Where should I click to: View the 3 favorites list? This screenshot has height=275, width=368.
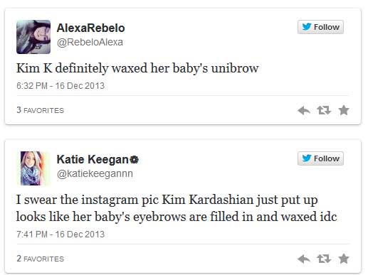pyautogui.click(x=40, y=110)
